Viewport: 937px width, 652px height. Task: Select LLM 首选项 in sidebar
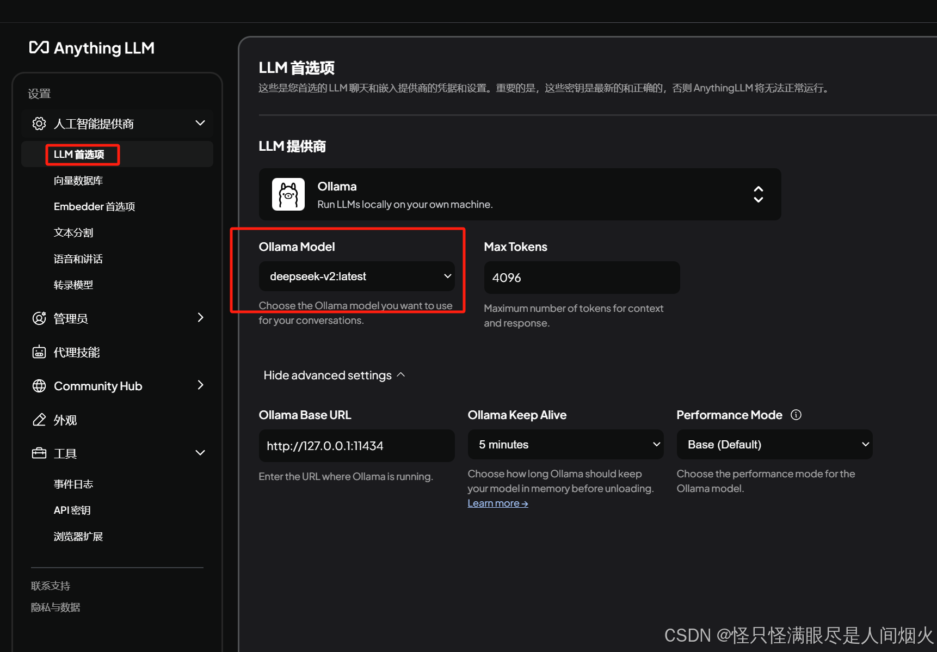point(117,155)
